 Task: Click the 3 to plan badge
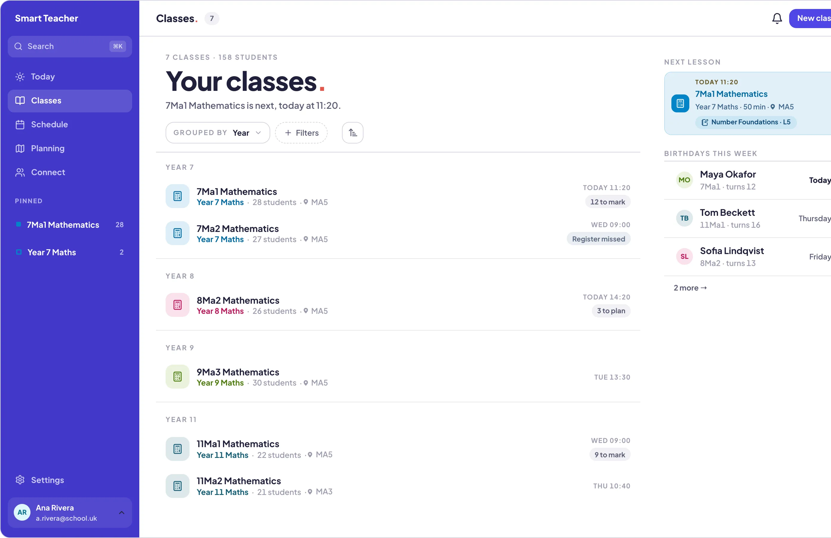pos(611,311)
